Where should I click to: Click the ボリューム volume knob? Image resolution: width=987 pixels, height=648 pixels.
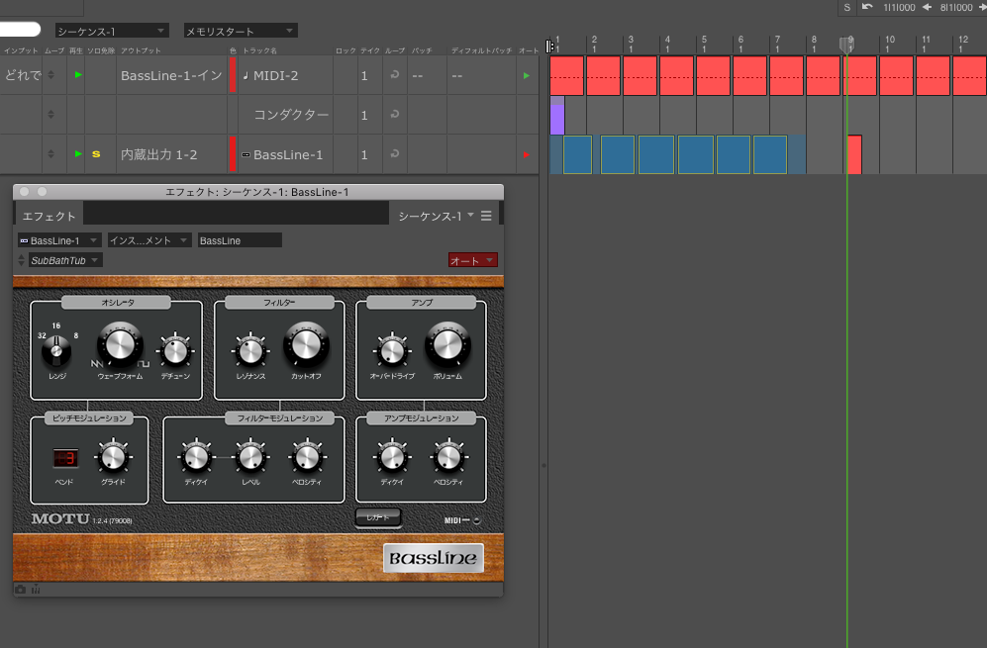click(447, 344)
